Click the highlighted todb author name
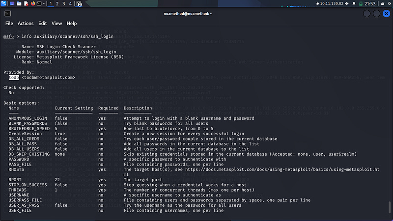This screenshot has height=221, width=393. pyautogui.click(x=14, y=78)
